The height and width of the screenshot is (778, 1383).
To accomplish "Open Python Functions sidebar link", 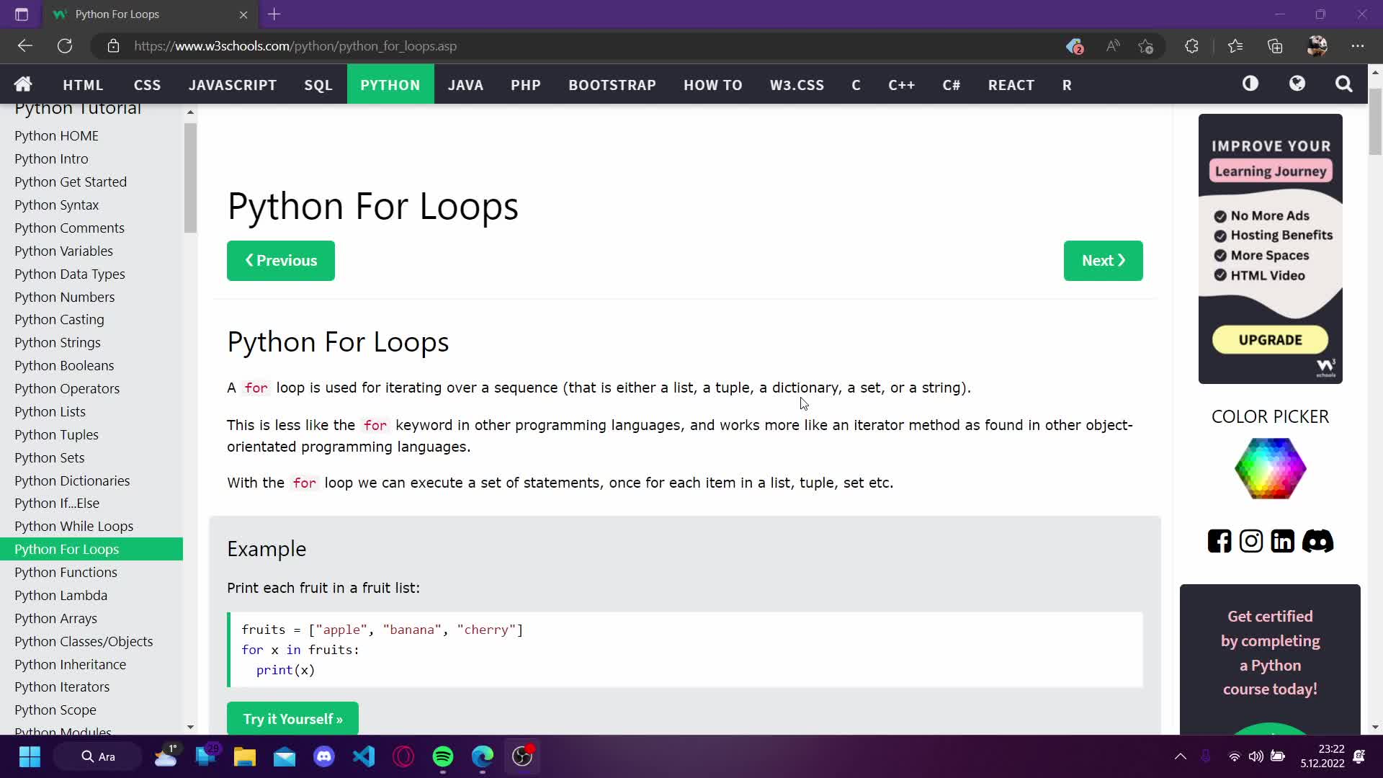I will coord(91,572).
